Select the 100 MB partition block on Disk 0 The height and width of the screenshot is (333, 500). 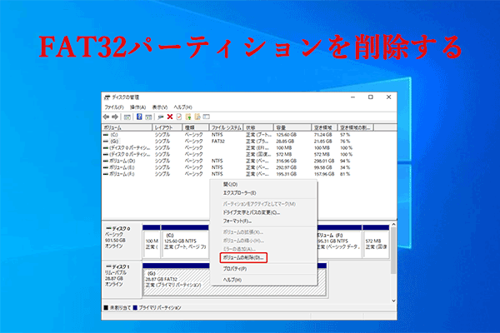tap(152, 241)
